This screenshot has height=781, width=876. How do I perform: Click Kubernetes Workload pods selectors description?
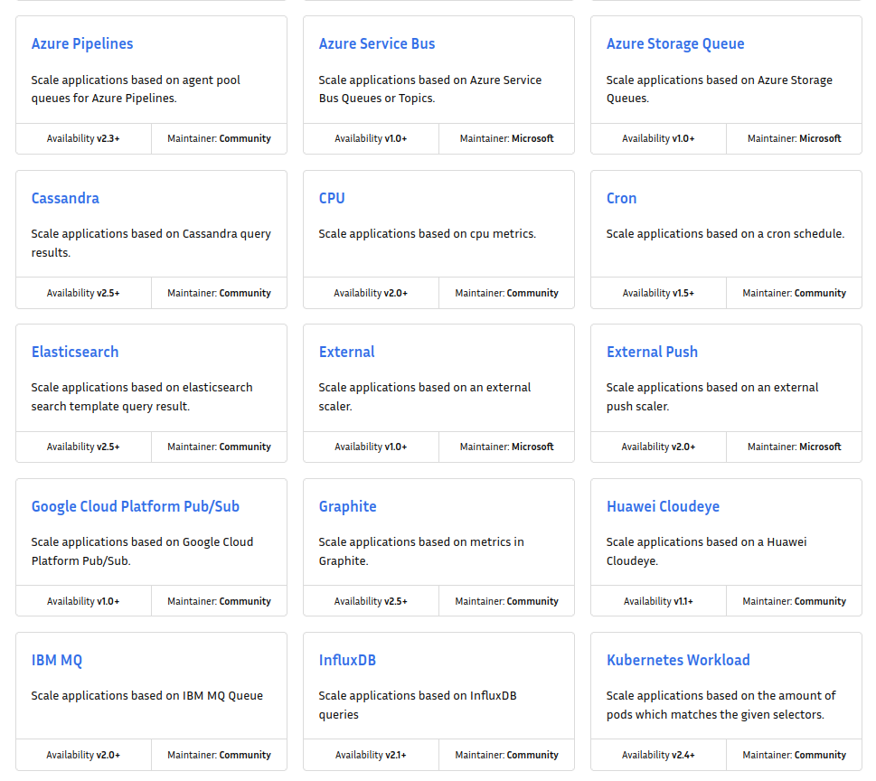721,705
